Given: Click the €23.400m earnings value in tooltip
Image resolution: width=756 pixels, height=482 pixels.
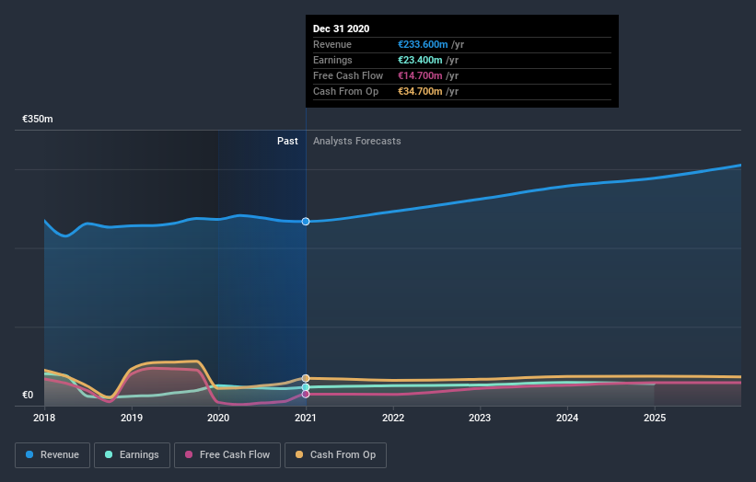Looking at the screenshot, I should click(x=420, y=60).
